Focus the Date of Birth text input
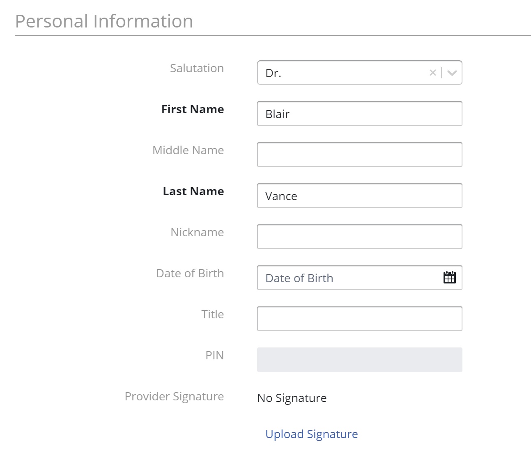The image size is (531, 466). (349, 278)
